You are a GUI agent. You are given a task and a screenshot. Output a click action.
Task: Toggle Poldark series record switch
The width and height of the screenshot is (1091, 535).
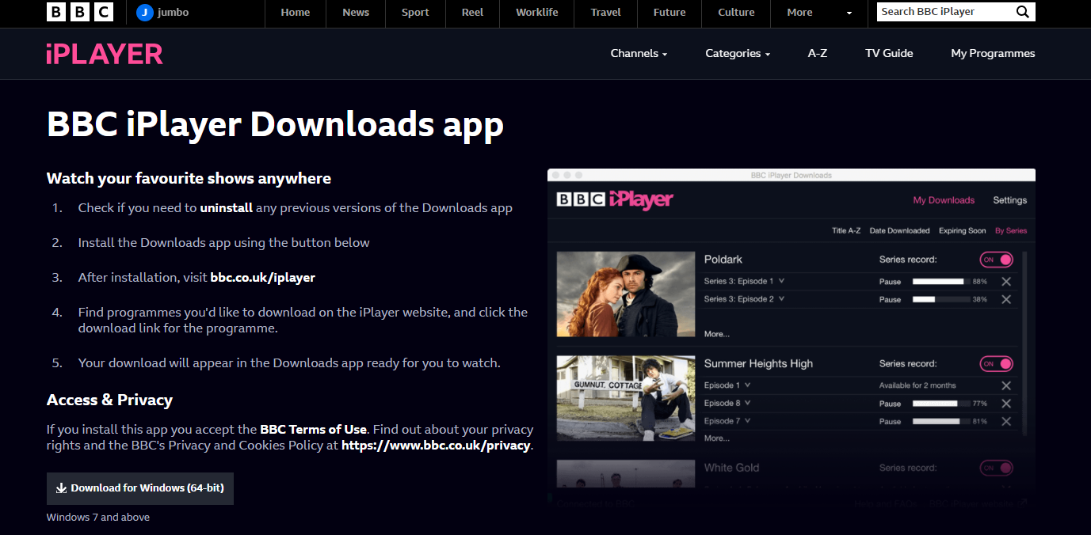tap(997, 260)
